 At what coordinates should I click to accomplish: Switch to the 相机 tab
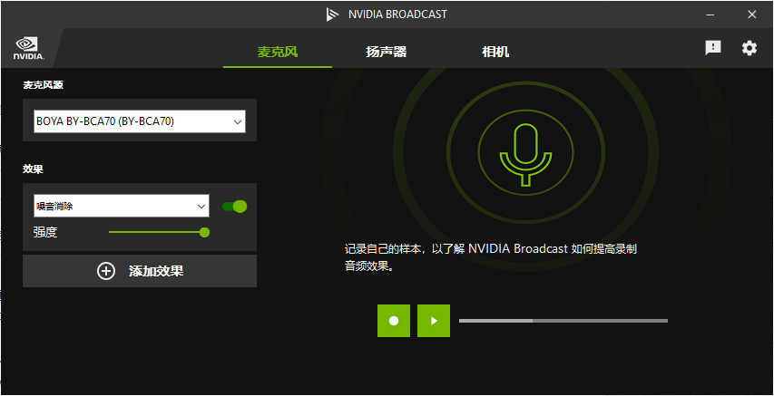(x=495, y=52)
